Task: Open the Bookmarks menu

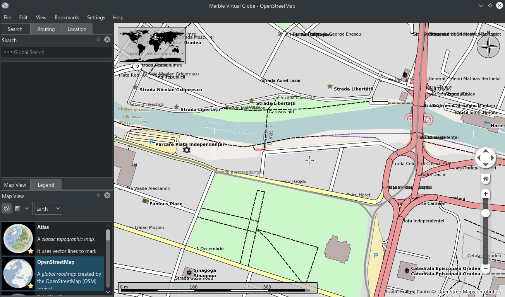Action: tap(67, 17)
